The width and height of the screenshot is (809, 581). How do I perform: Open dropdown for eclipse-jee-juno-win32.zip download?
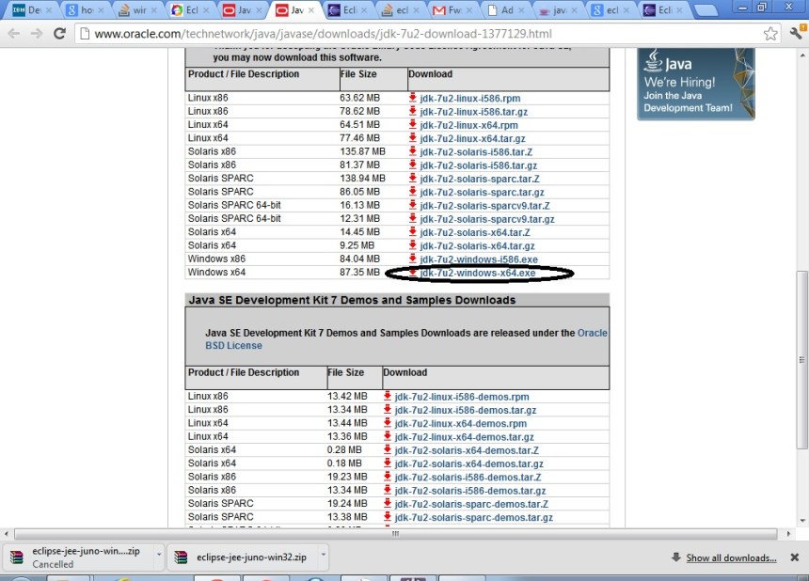click(323, 555)
